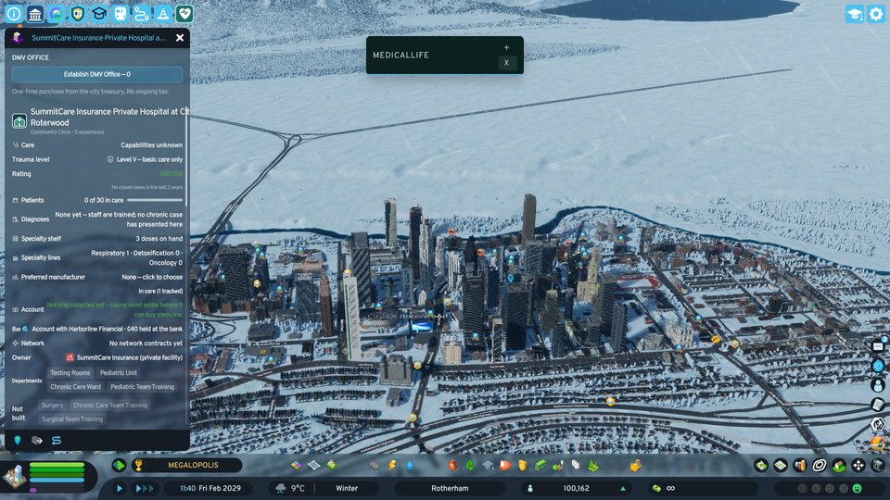Open the roads tool icon

pyautogui.click(x=374, y=466)
